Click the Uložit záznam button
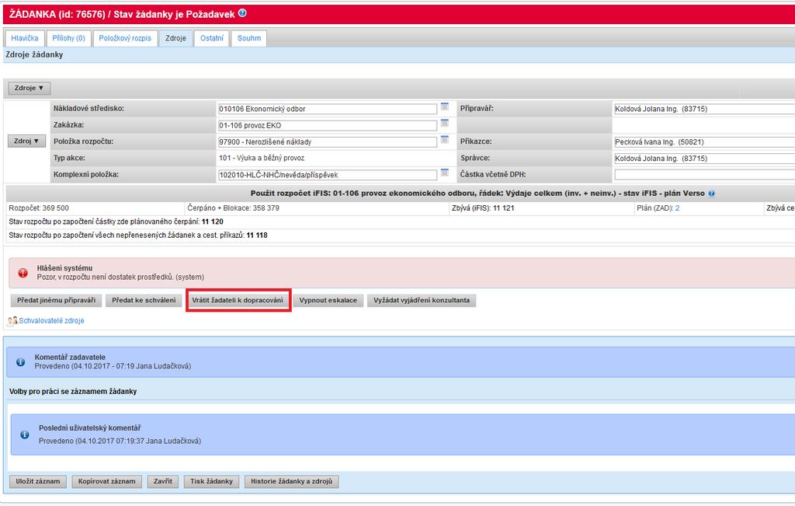The width and height of the screenshot is (795, 506). [38, 481]
